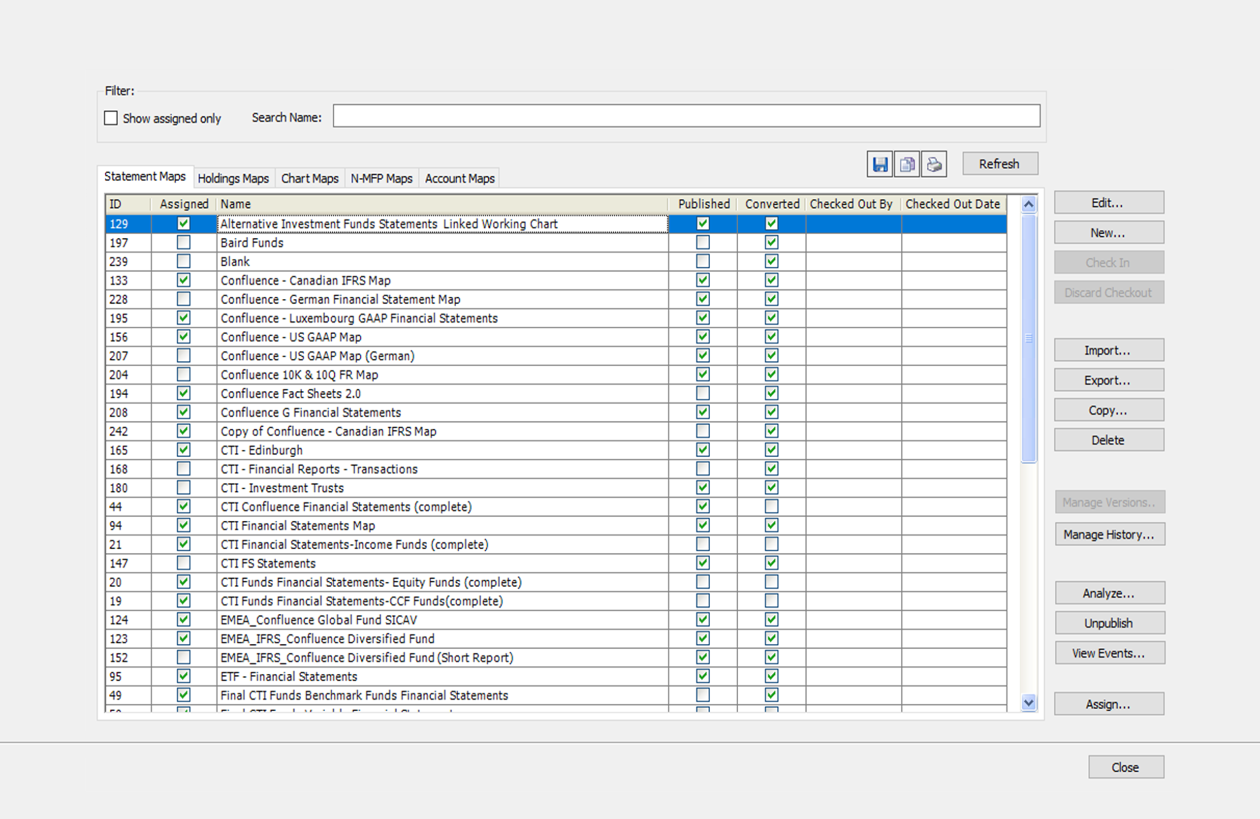1260x819 pixels.
Task: Click the scrollbar up arrow
Action: pyautogui.click(x=1028, y=204)
